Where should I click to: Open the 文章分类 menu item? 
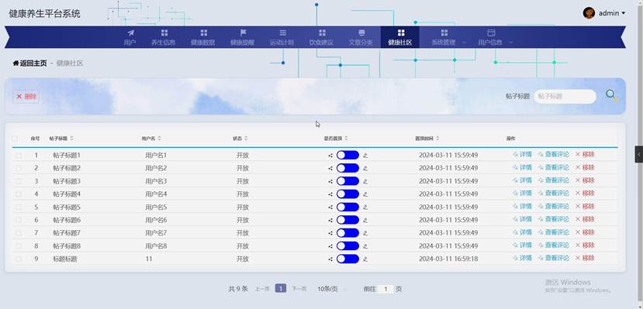click(x=361, y=37)
